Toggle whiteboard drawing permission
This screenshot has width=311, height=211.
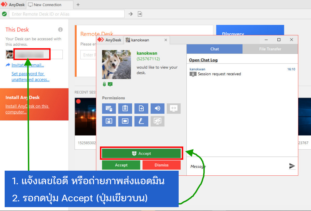[141, 121]
